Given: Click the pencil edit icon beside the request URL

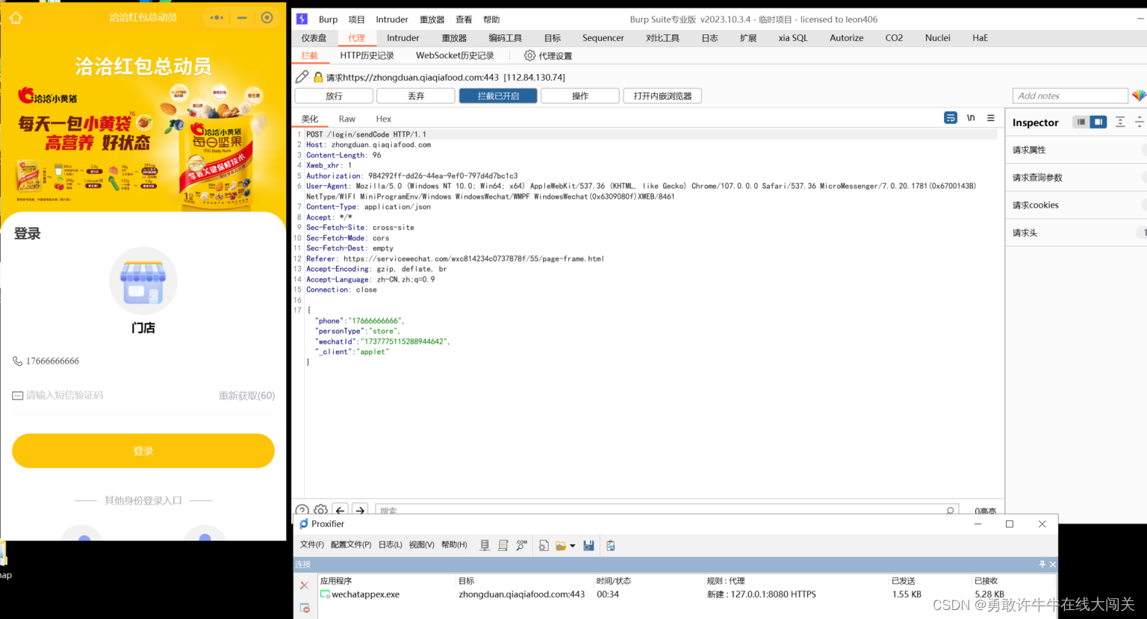Looking at the screenshot, I should pyautogui.click(x=302, y=77).
